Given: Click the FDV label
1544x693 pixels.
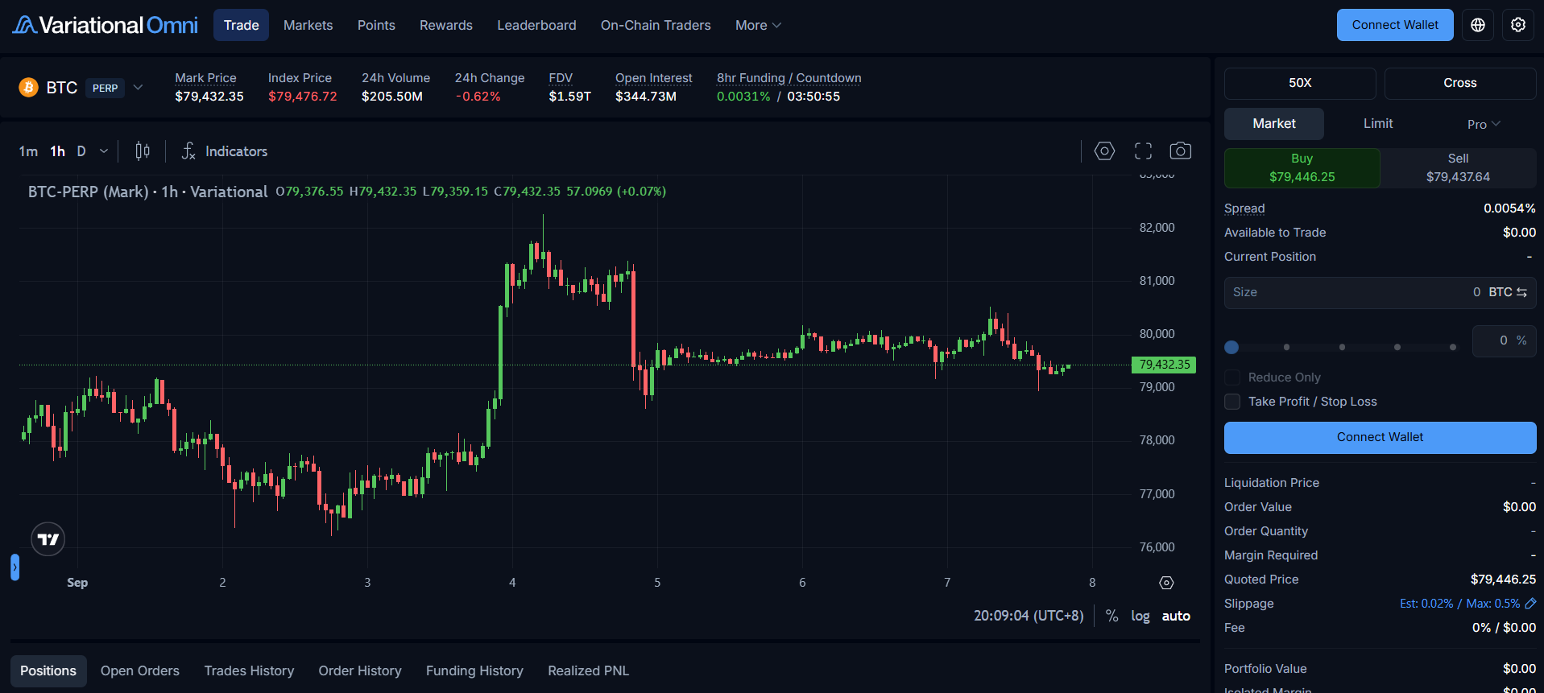Looking at the screenshot, I should [x=561, y=78].
